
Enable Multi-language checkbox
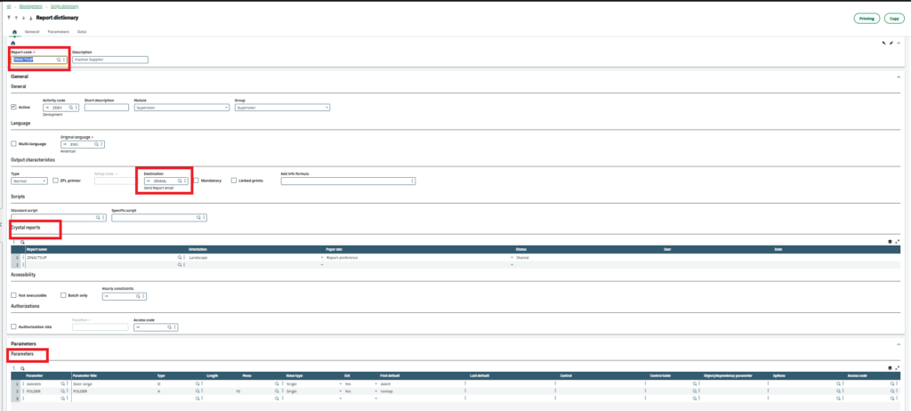[14, 143]
